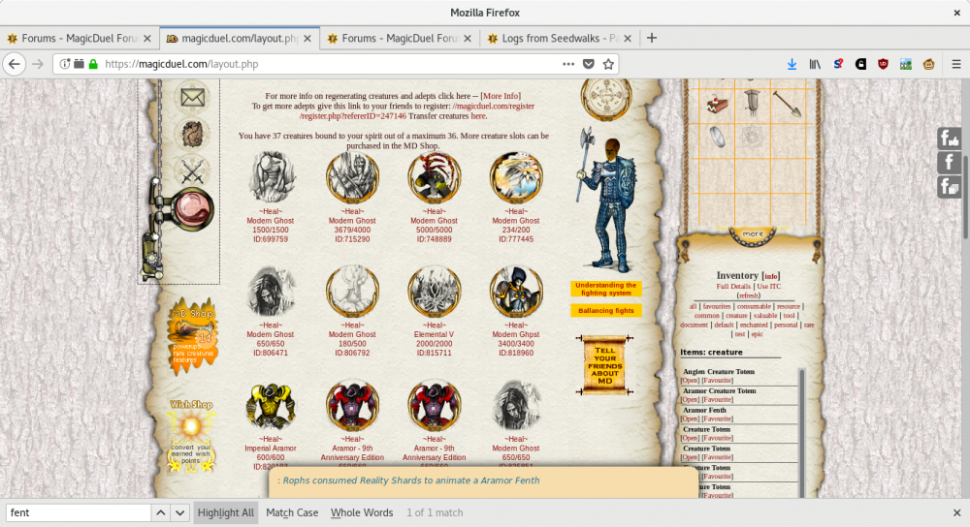The width and height of the screenshot is (970, 527).
Task: Click the find bar text field containing 'fent'
Action: point(79,512)
